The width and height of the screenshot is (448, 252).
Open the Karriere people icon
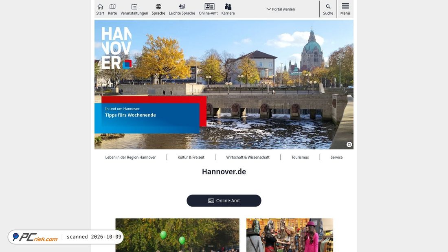[228, 9]
